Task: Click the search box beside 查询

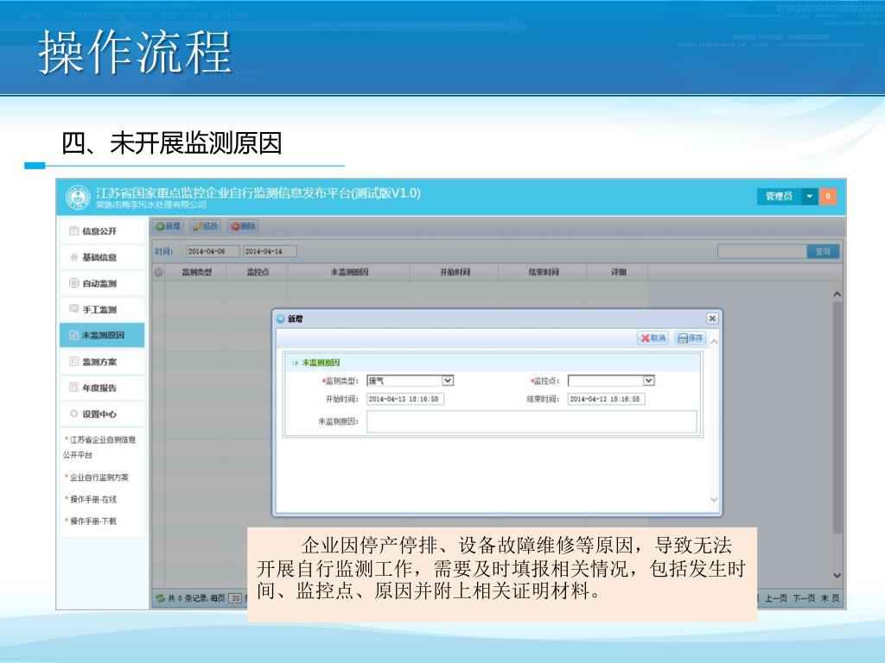Action: (762, 251)
